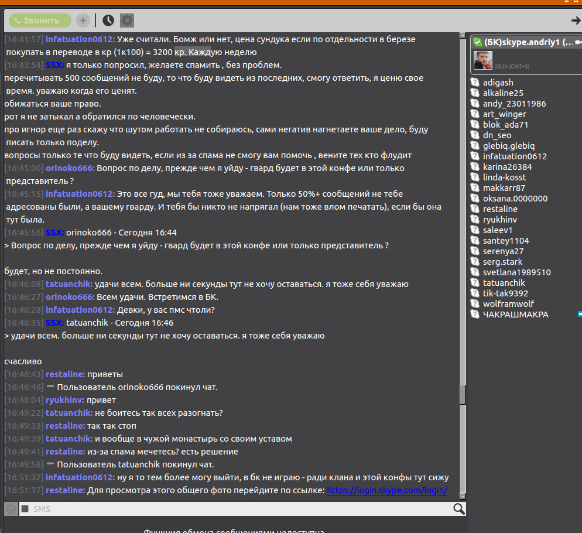Click sender SSX at 16:45:56

[55, 233]
